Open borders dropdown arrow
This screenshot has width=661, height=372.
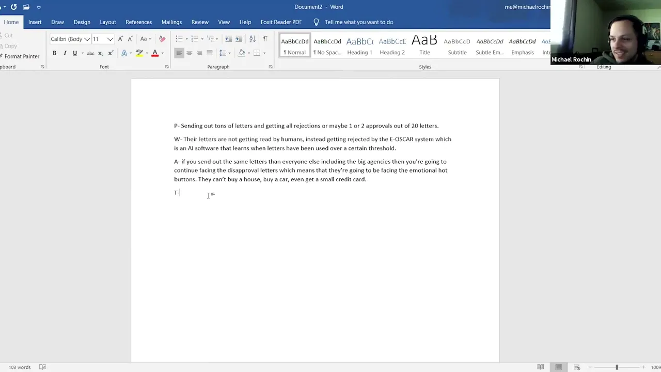point(264,53)
